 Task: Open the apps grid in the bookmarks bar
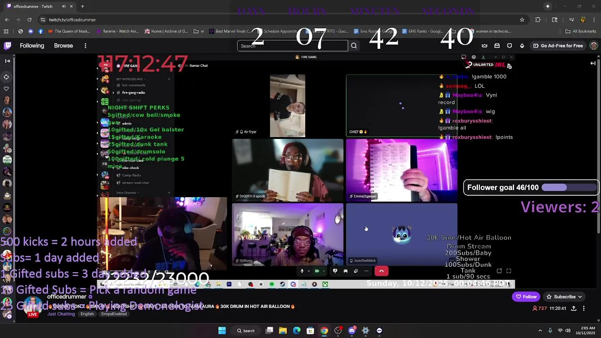click(6, 31)
